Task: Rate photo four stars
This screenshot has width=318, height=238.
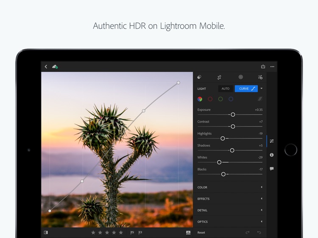Action: click(x=114, y=233)
